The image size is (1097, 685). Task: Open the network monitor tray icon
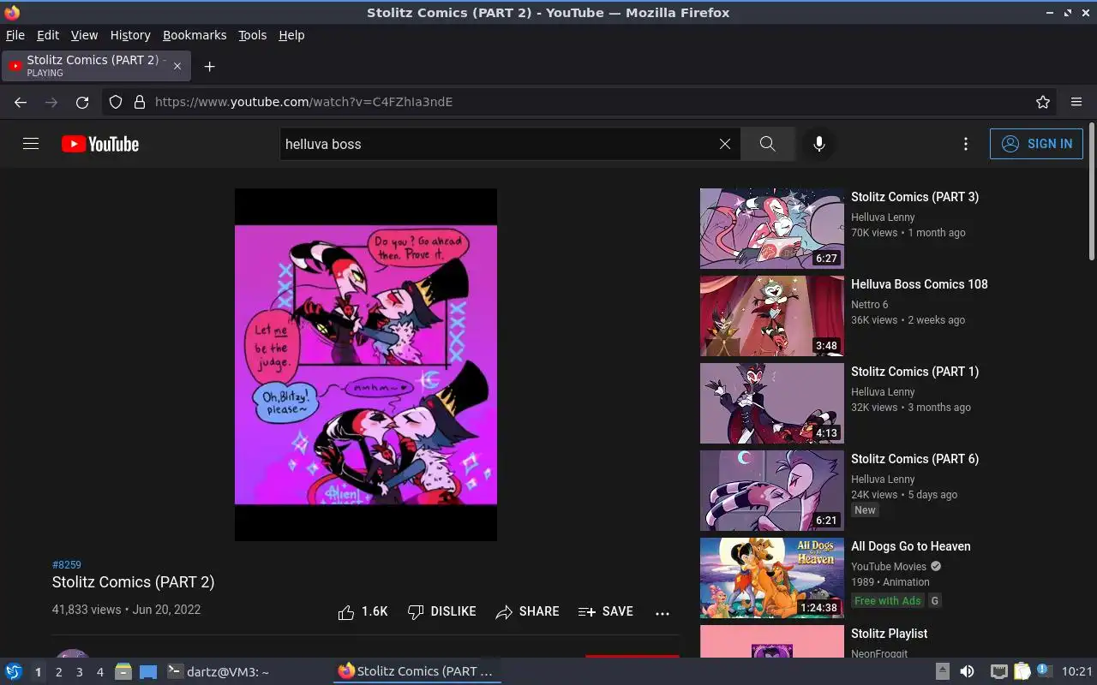[x=999, y=671]
